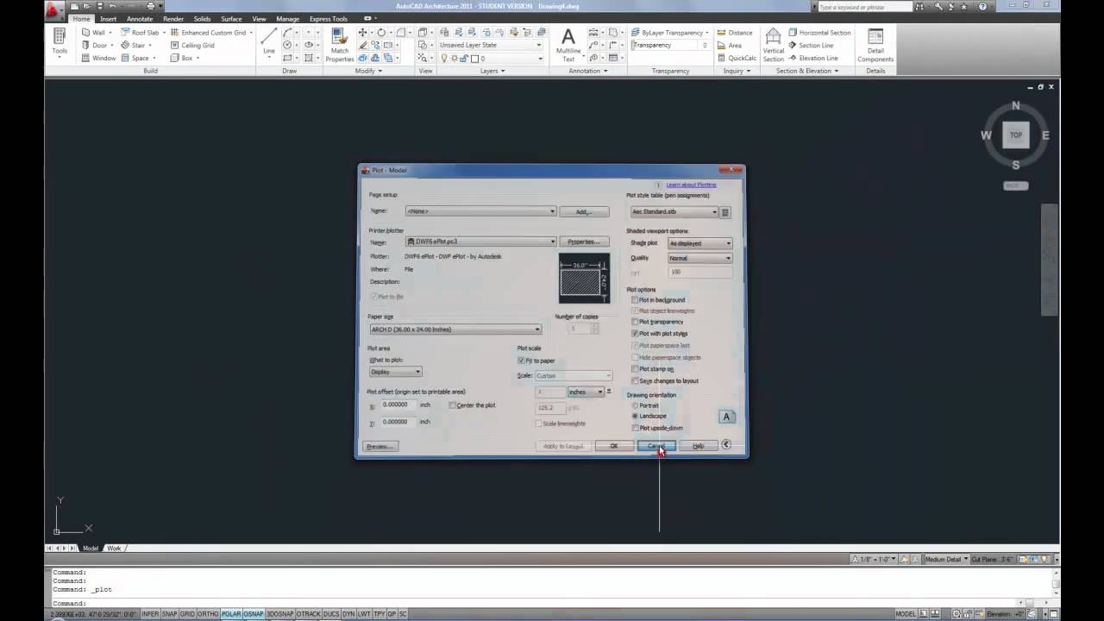The width and height of the screenshot is (1104, 621).
Task: Uncheck Fit to paper checkbox
Action: (521, 361)
